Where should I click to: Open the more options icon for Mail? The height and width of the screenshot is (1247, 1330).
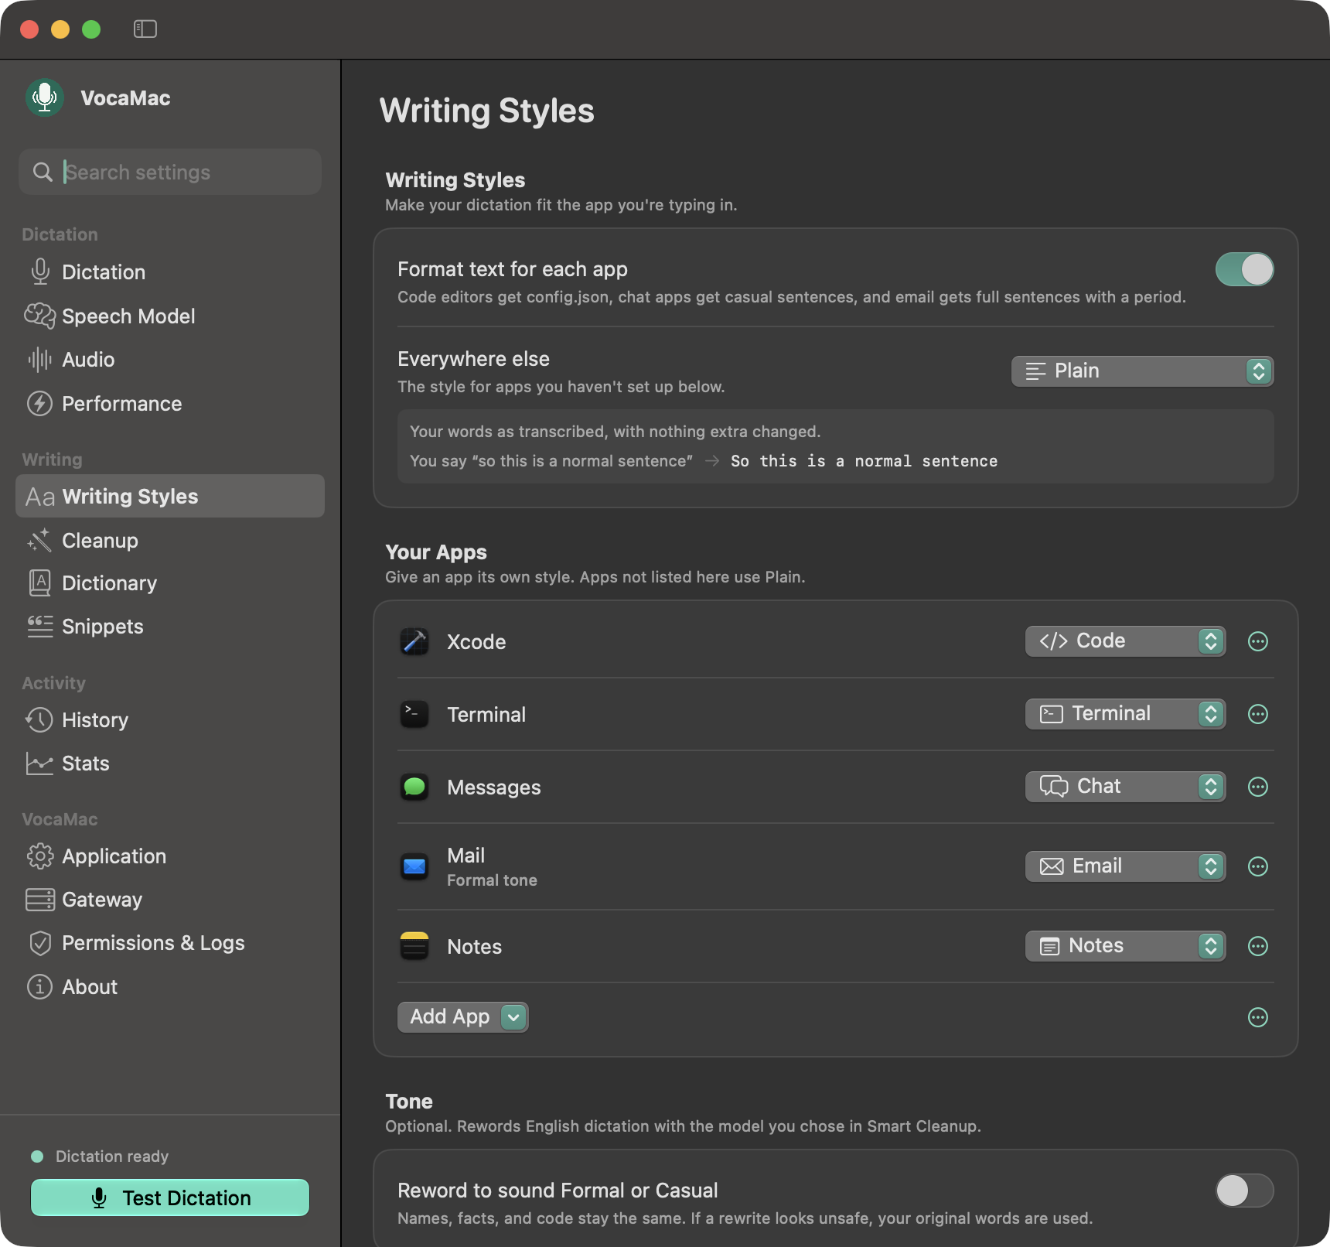1258,866
